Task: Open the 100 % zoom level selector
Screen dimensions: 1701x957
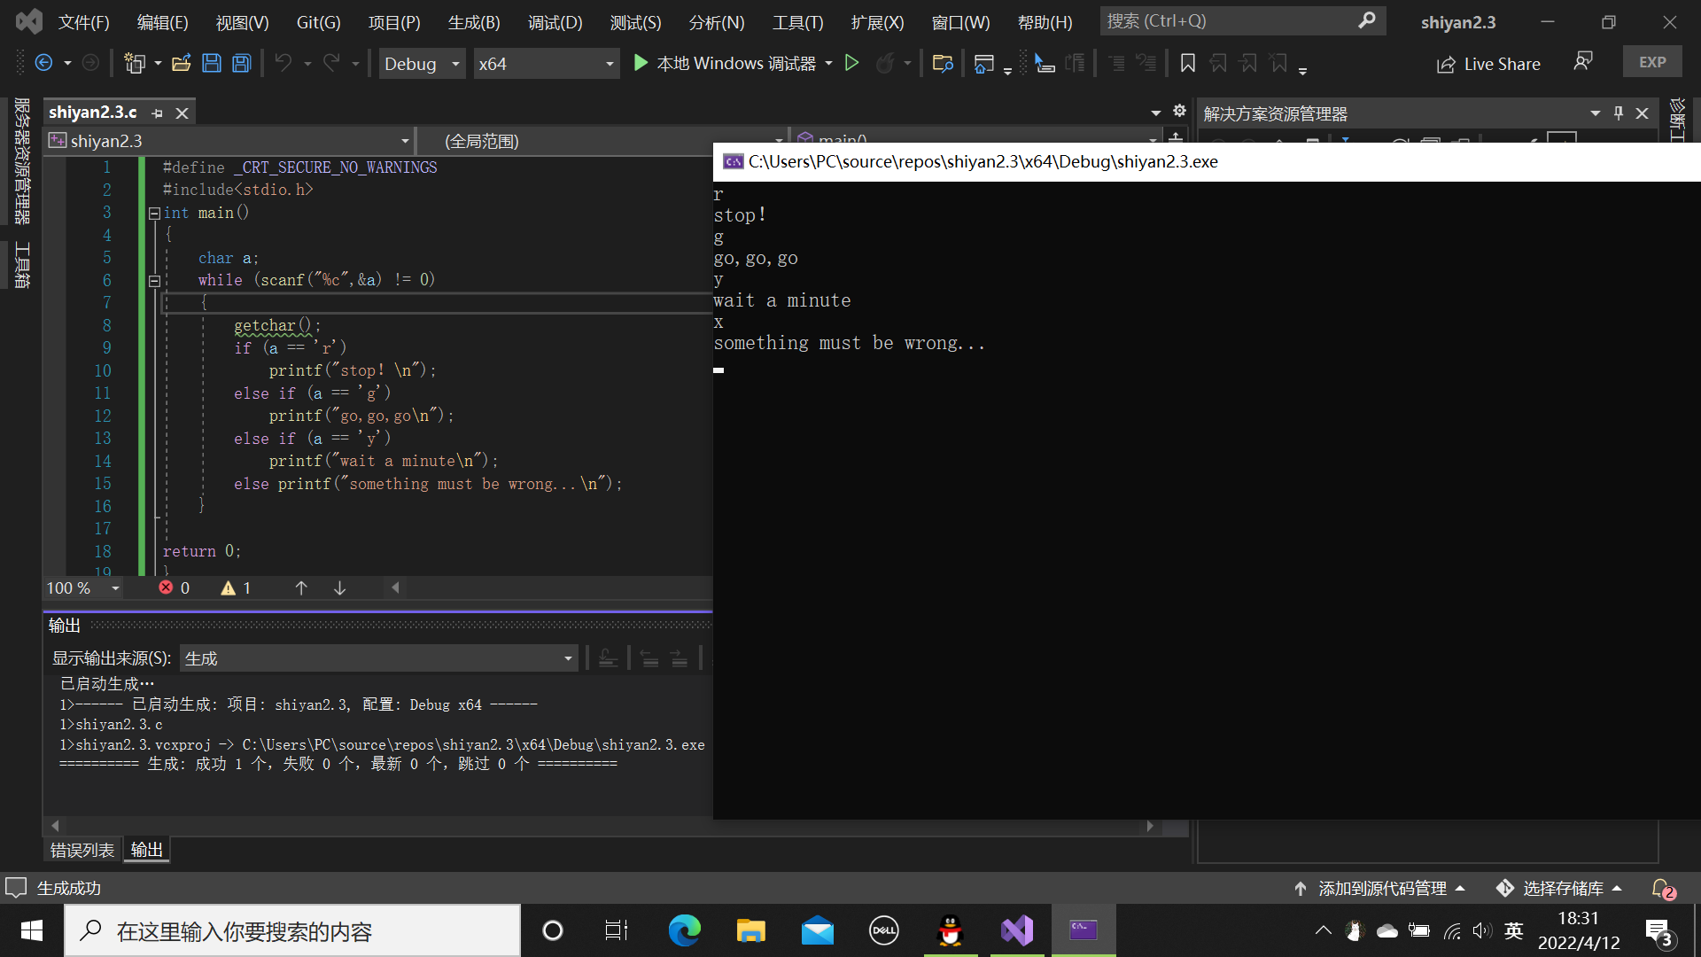Action: point(115,588)
